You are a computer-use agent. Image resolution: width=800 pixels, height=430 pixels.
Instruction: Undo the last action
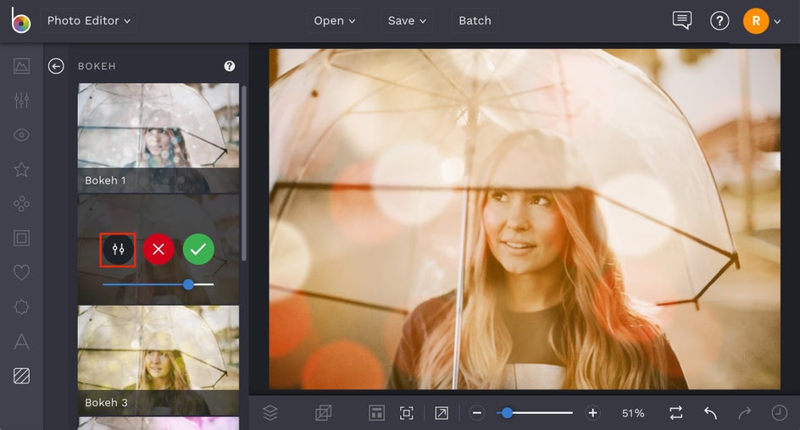pyautogui.click(x=711, y=413)
